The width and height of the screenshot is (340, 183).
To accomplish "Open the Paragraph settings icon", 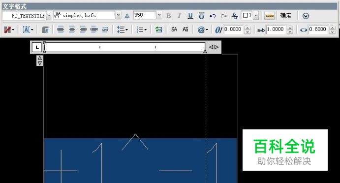I will pyautogui.click(x=45, y=30).
